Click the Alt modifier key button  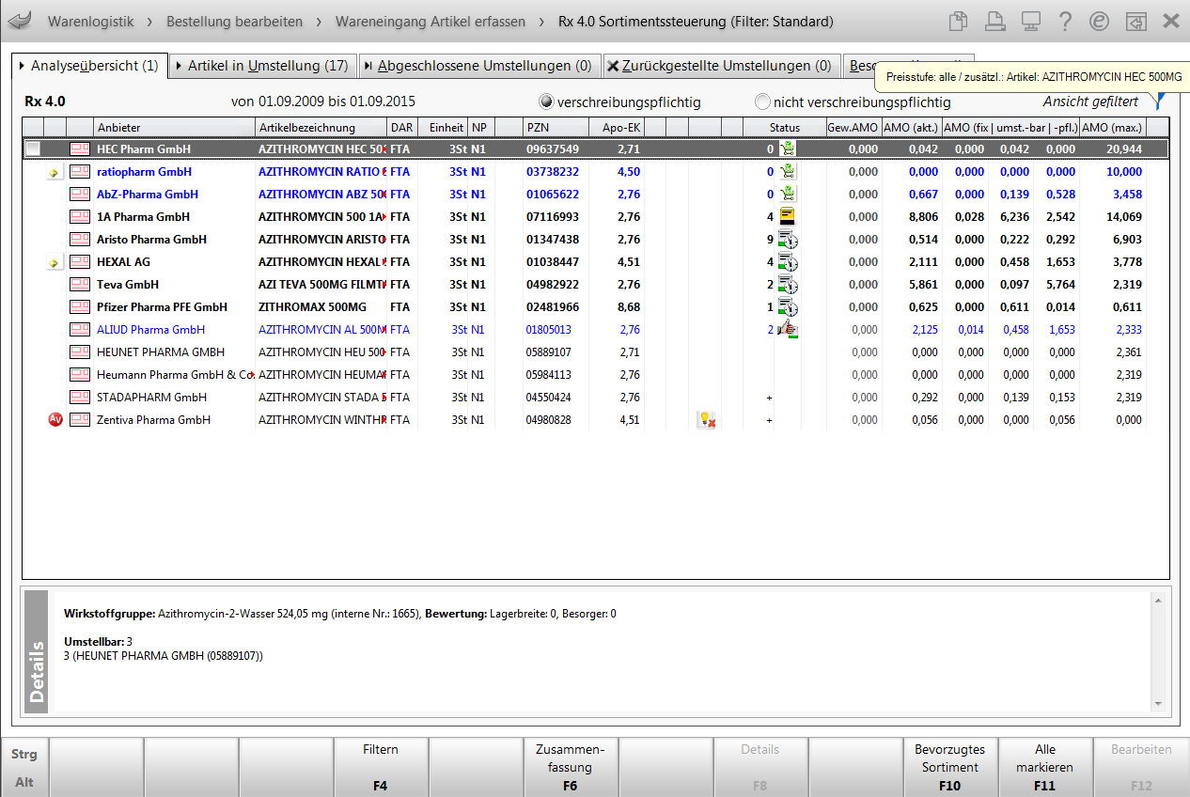tap(24, 782)
